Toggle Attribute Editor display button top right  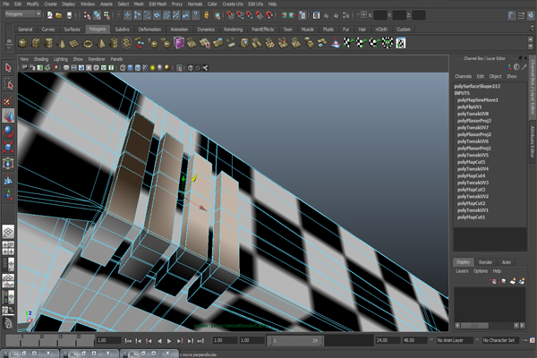511,15
